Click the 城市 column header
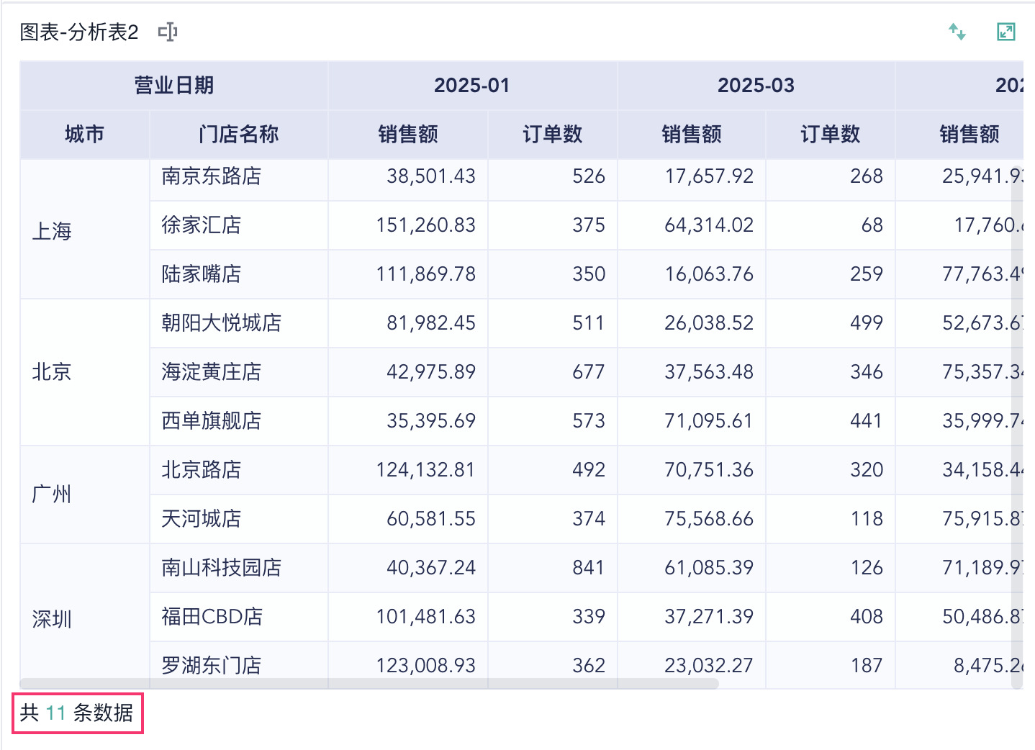This screenshot has height=750, width=1035. [85, 135]
